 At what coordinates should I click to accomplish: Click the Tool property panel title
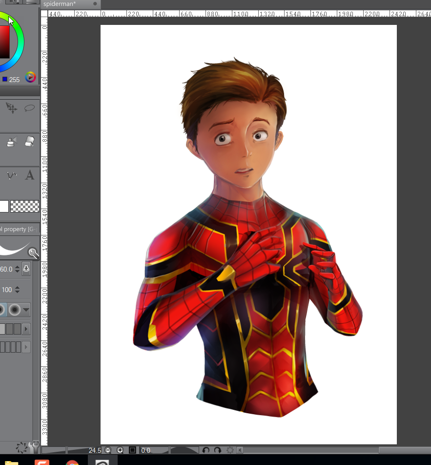point(18,229)
